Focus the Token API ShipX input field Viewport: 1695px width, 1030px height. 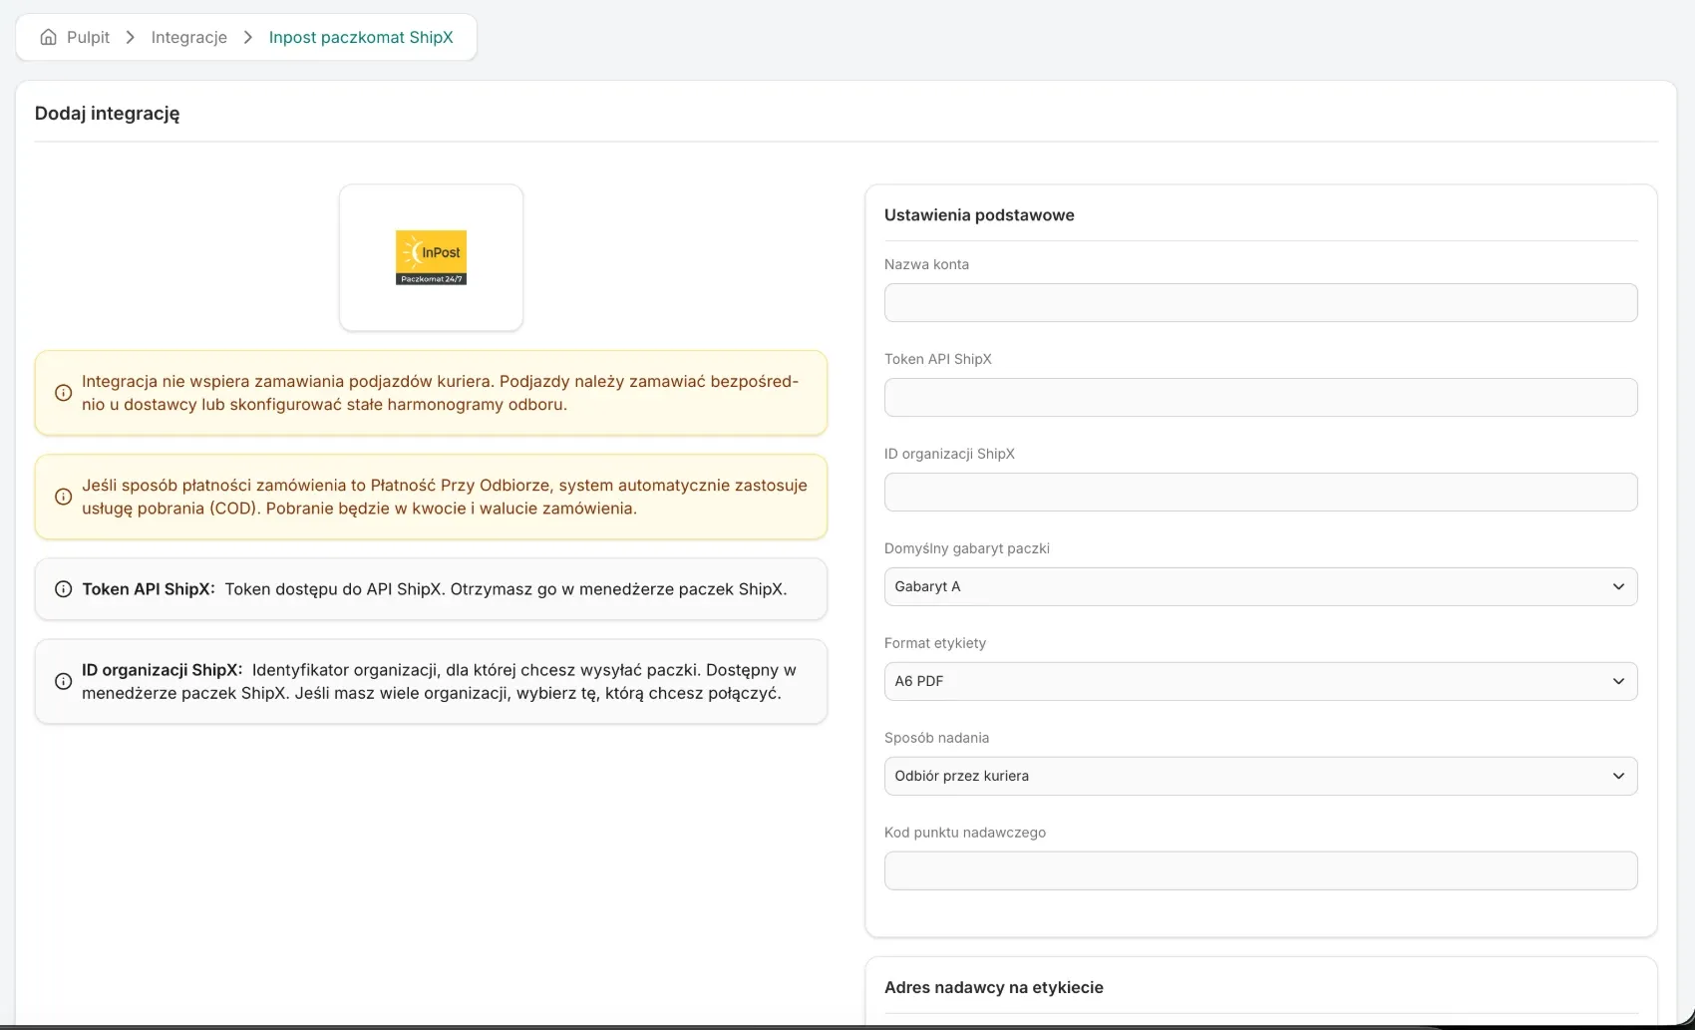point(1260,397)
